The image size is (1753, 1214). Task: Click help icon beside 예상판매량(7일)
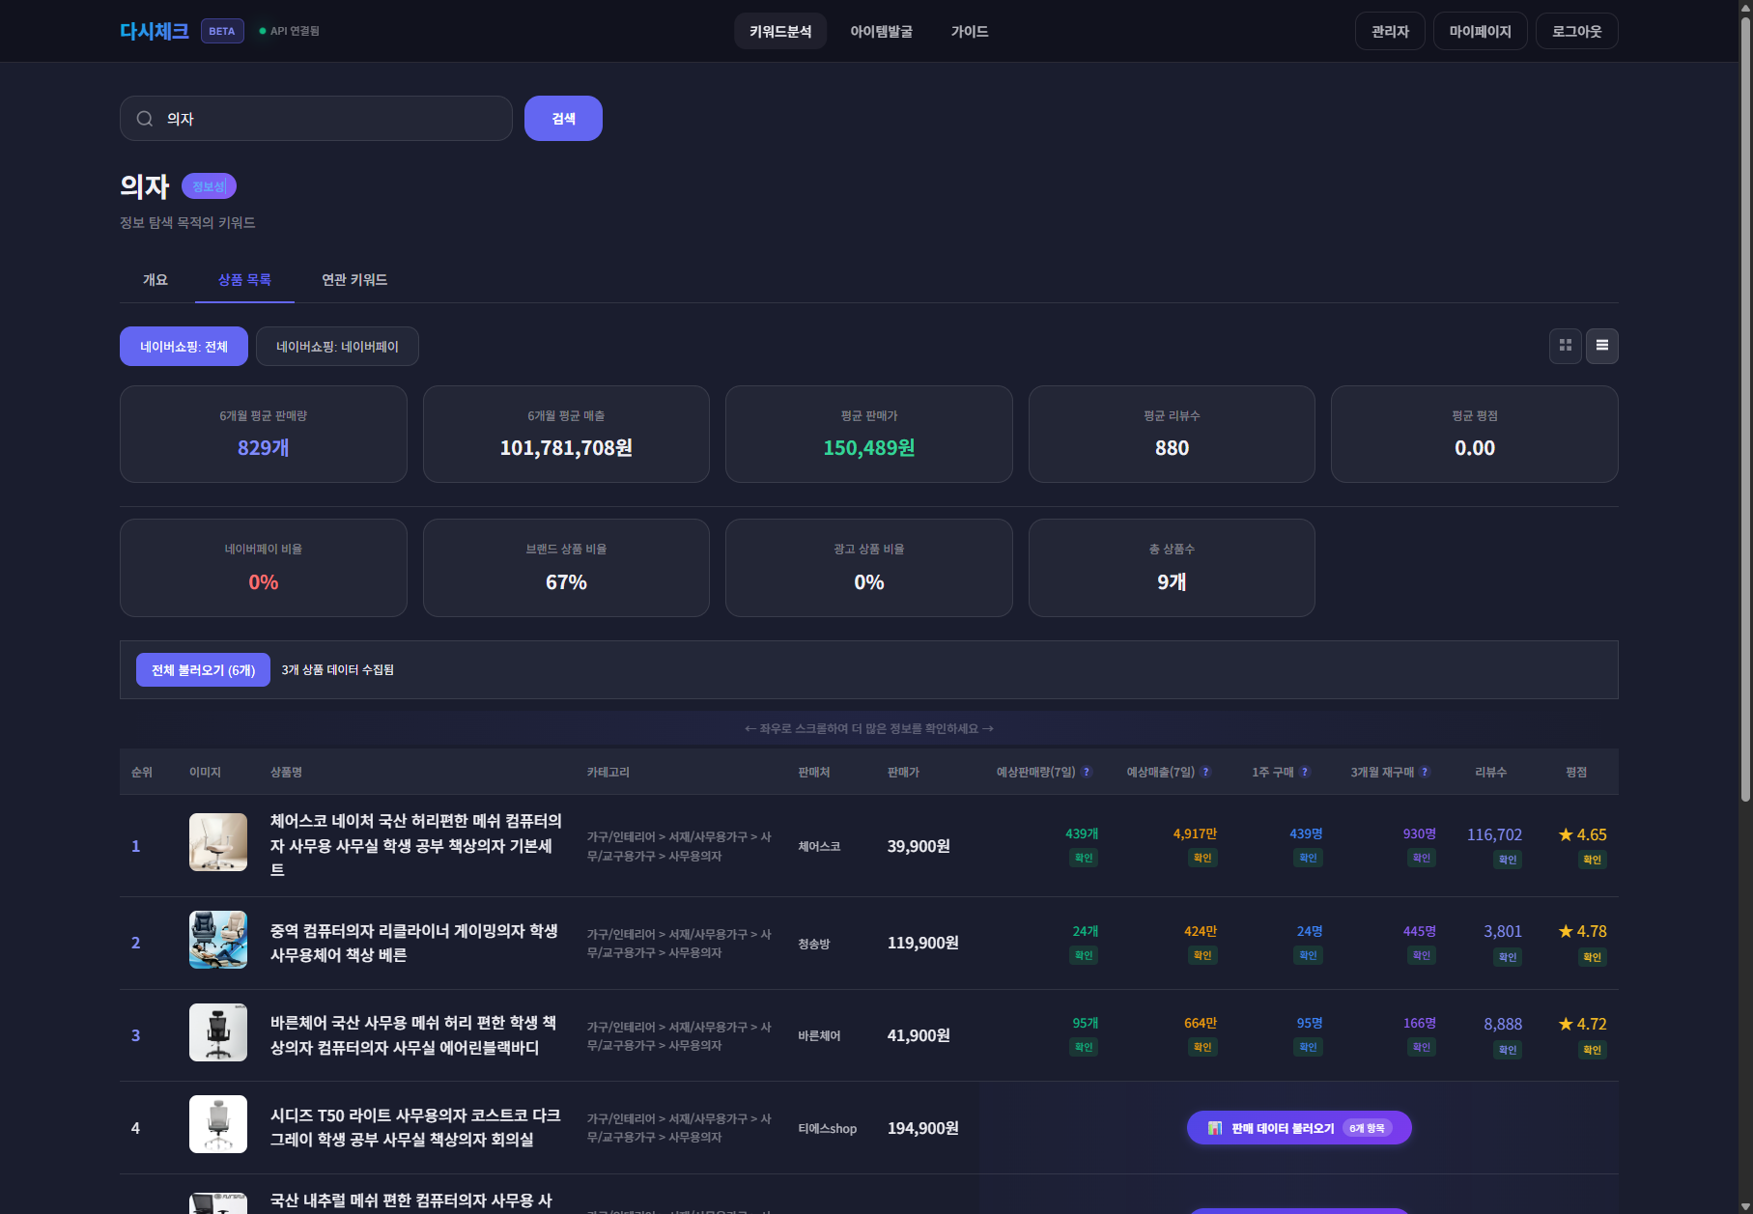[1087, 772]
